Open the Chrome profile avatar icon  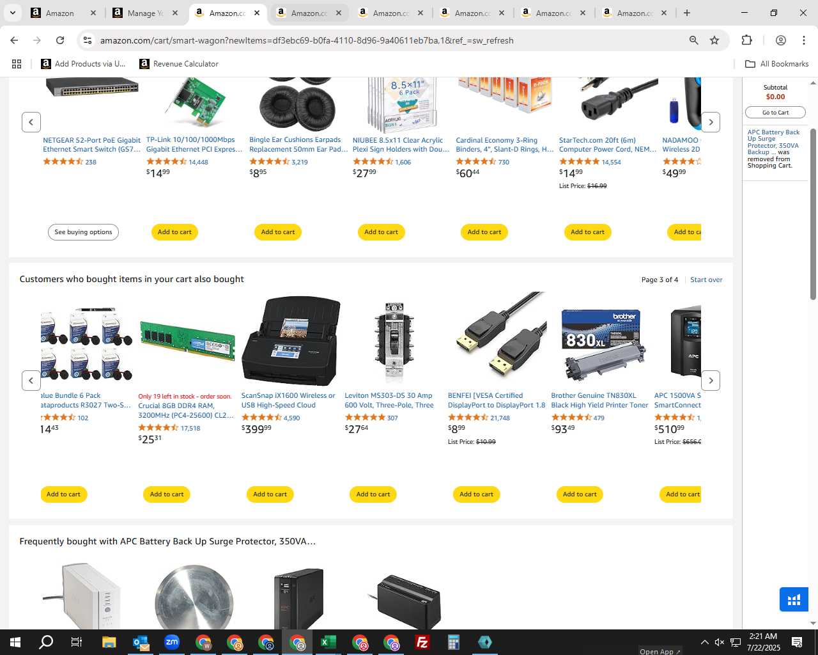(x=780, y=40)
